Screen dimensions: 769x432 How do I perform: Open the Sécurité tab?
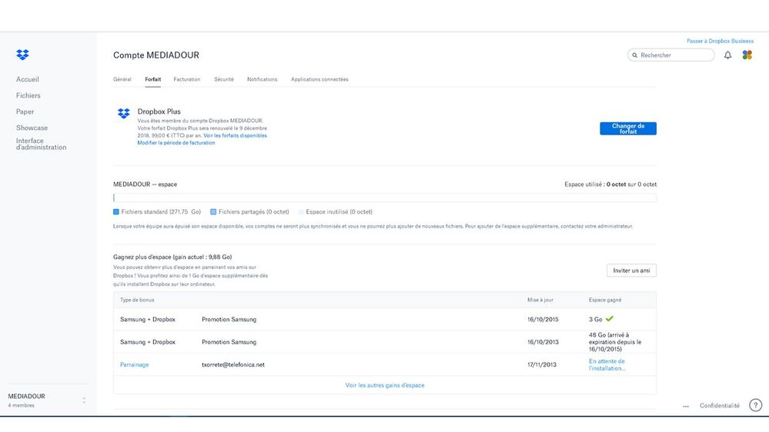pos(224,79)
